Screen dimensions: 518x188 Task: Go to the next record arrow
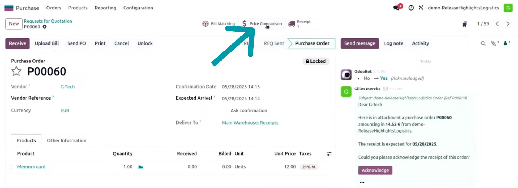(x=508, y=24)
